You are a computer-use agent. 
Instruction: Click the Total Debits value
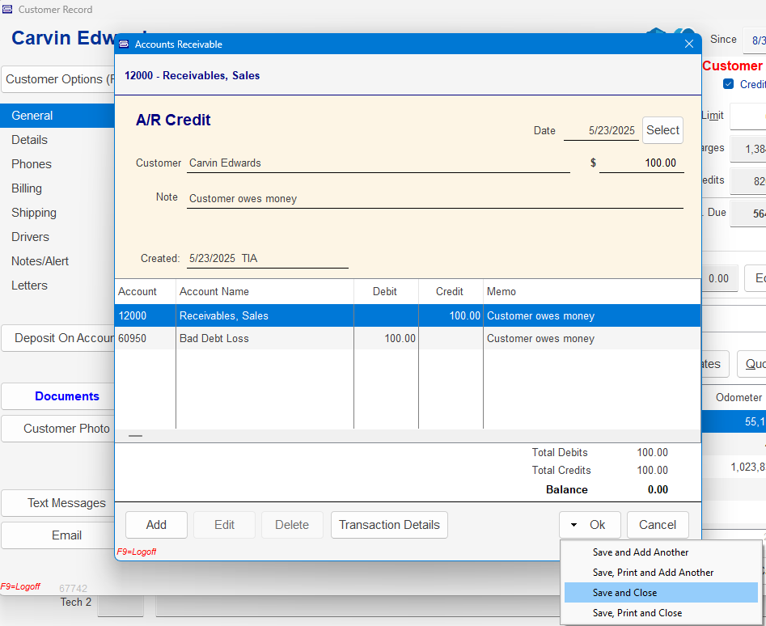tap(652, 453)
